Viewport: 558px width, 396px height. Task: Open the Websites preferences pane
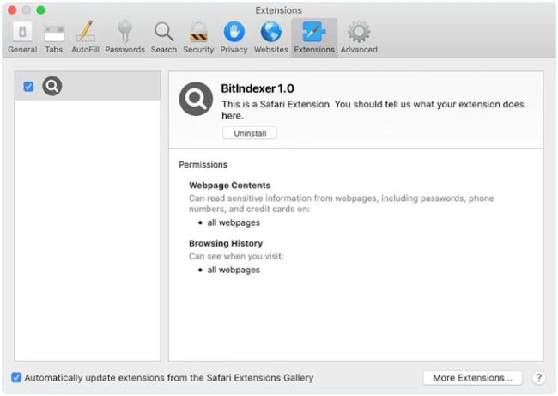[270, 37]
